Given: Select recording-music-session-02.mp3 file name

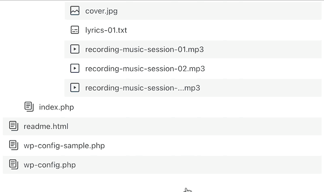Looking at the screenshot, I should (x=145, y=68).
